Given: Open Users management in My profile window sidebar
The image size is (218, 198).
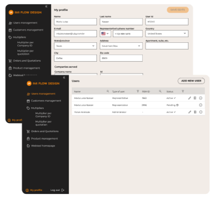Looking at the screenshot, I should (23, 23).
